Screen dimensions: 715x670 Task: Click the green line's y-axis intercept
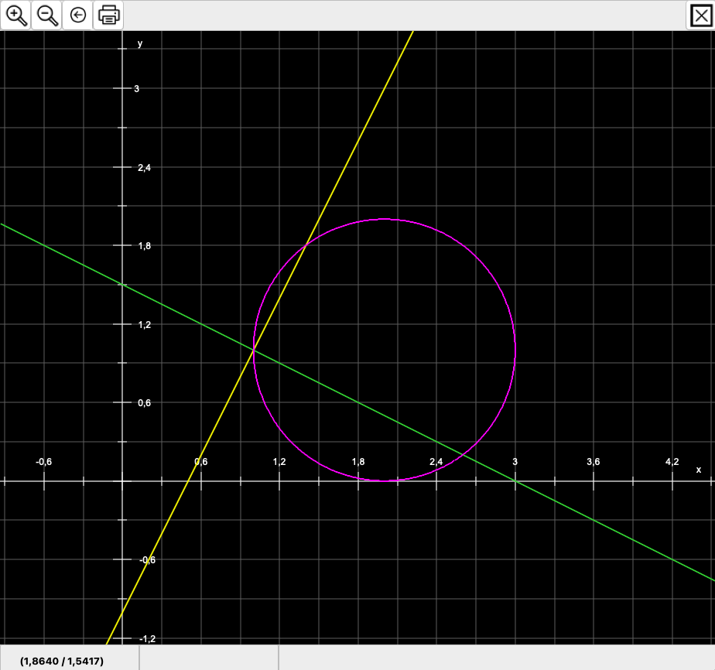tap(122, 285)
